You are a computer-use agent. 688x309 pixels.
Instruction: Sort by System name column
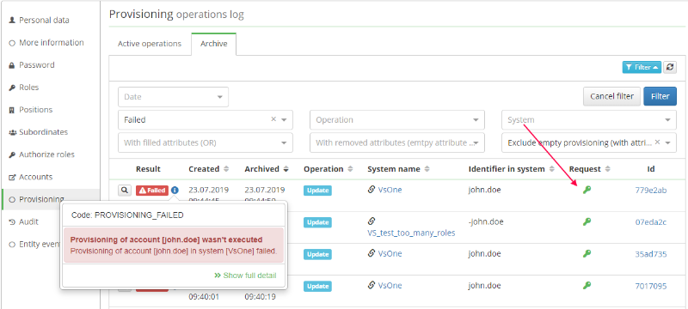pyautogui.click(x=398, y=169)
